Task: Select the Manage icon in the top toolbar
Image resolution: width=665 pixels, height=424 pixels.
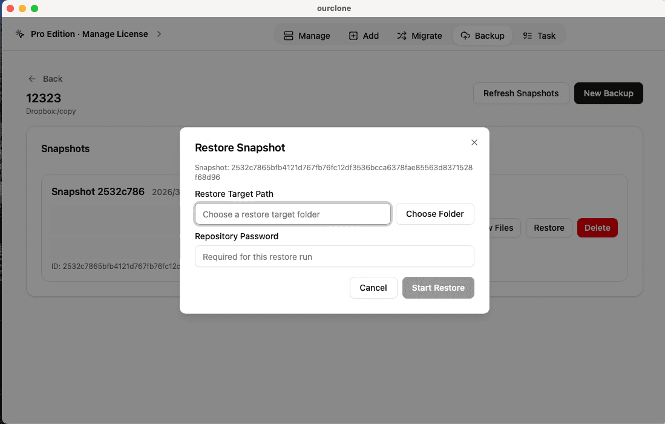Action: coord(289,35)
